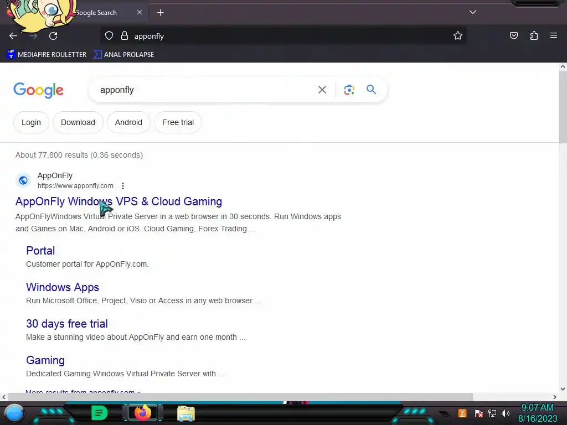
Task: Bookmark this page with the star icon
Action: (x=458, y=36)
